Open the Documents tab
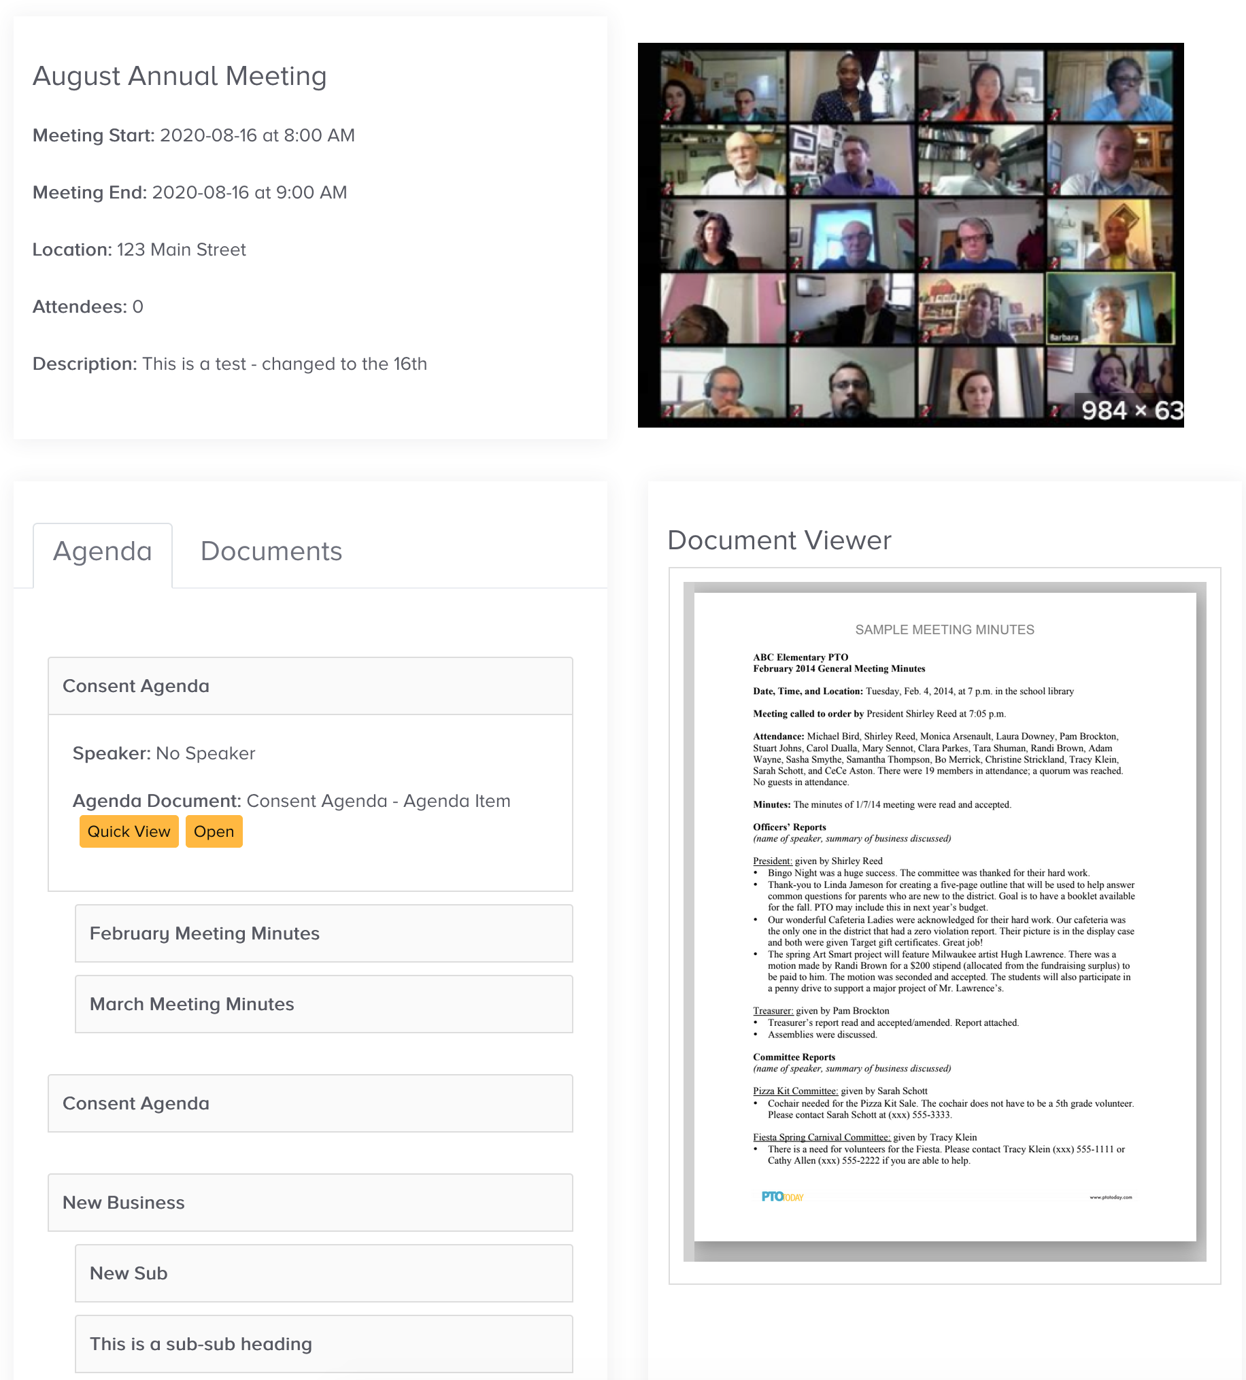 [x=271, y=552]
